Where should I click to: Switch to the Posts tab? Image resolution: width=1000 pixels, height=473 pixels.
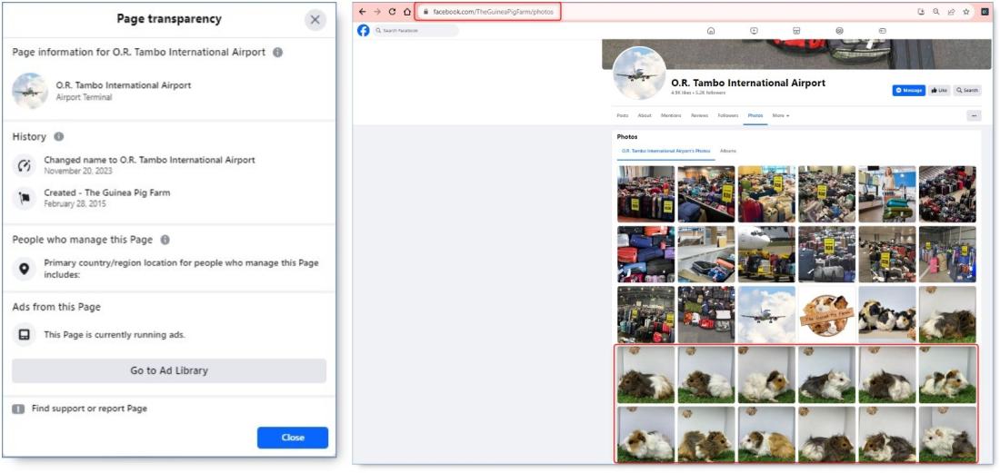point(623,116)
